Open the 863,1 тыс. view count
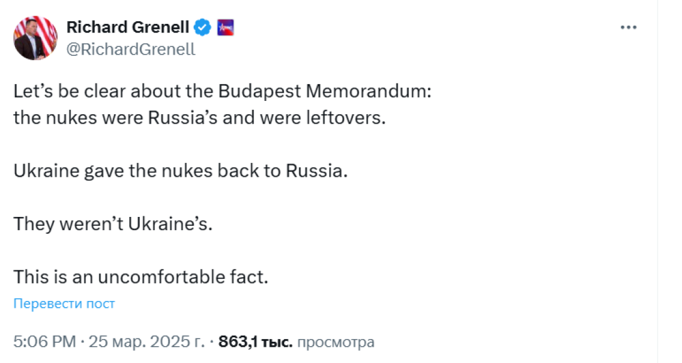The height and width of the screenshot is (363, 682). click(255, 342)
